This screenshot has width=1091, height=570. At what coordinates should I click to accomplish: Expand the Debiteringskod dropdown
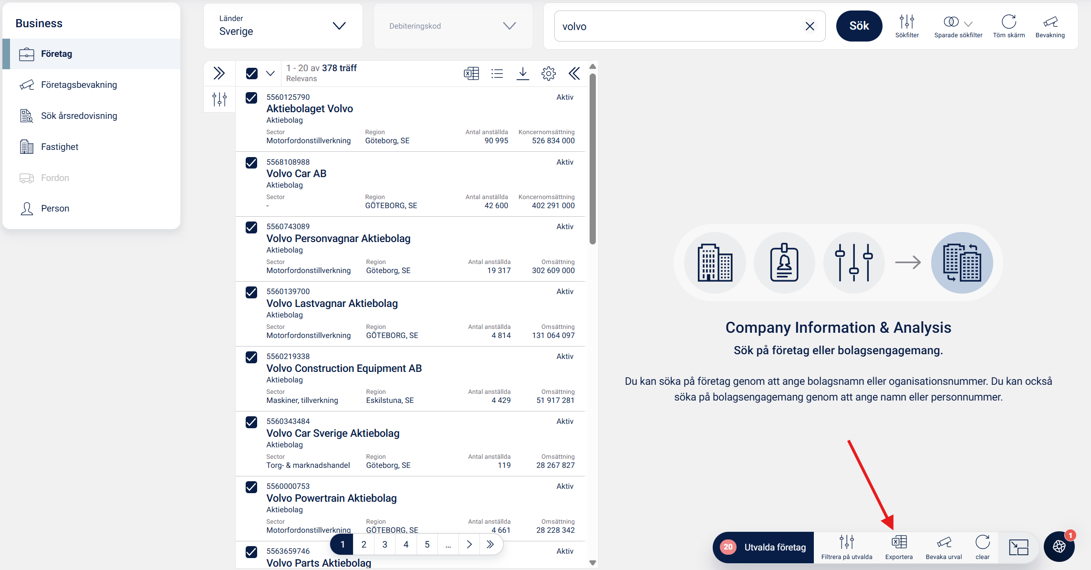click(453, 26)
